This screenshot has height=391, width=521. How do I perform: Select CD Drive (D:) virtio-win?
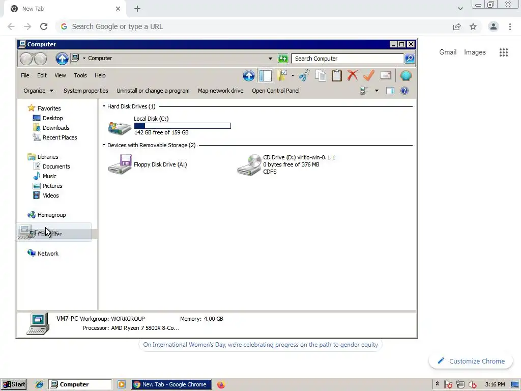point(286,164)
